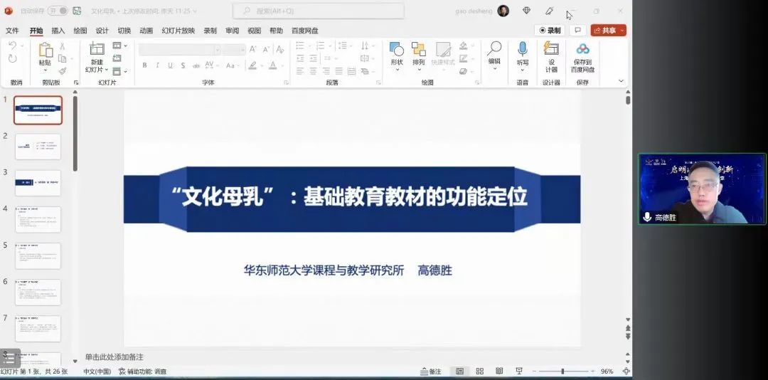Click the font color A icon
768x380 pixels.
click(272, 65)
